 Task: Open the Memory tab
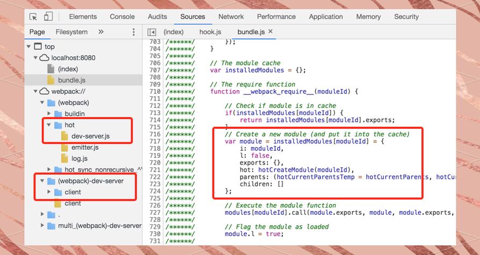(368, 17)
